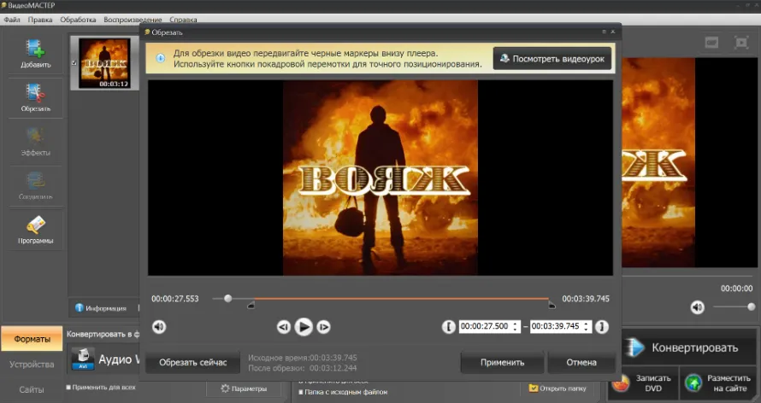Toggle Применить для всех checkbox

click(68, 388)
